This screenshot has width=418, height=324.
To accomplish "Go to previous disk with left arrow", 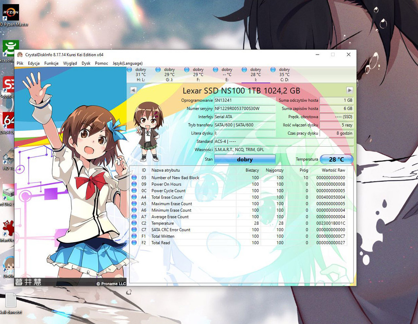I will [133, 90].
